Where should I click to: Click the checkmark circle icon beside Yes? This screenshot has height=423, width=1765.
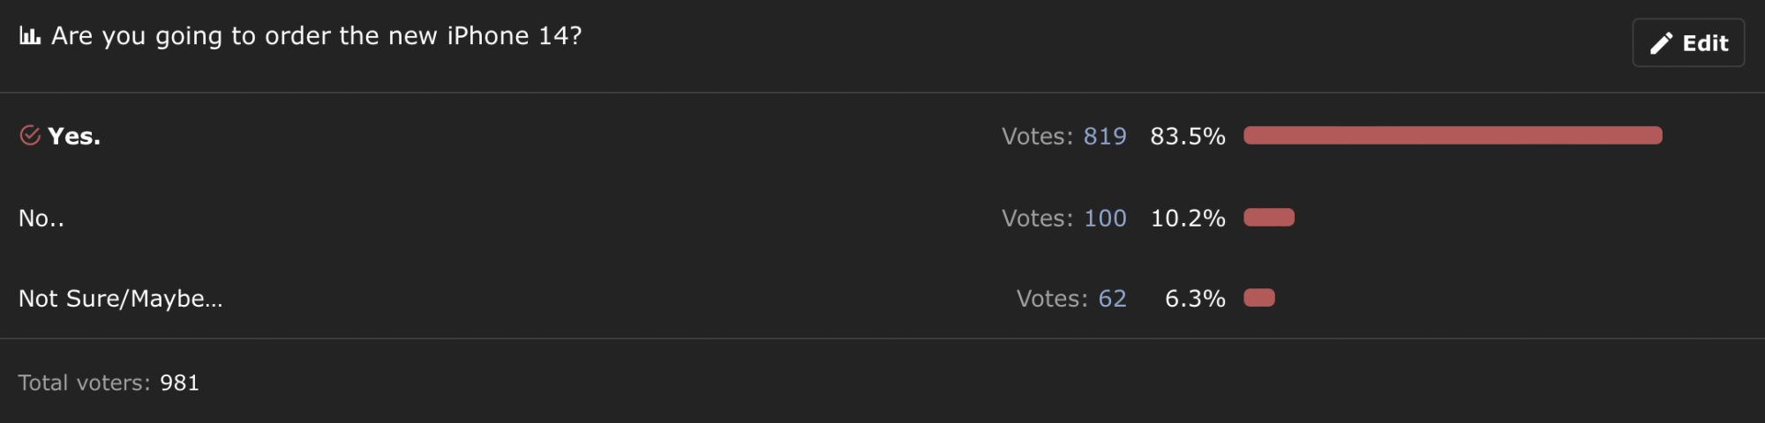tap(30, 136)
